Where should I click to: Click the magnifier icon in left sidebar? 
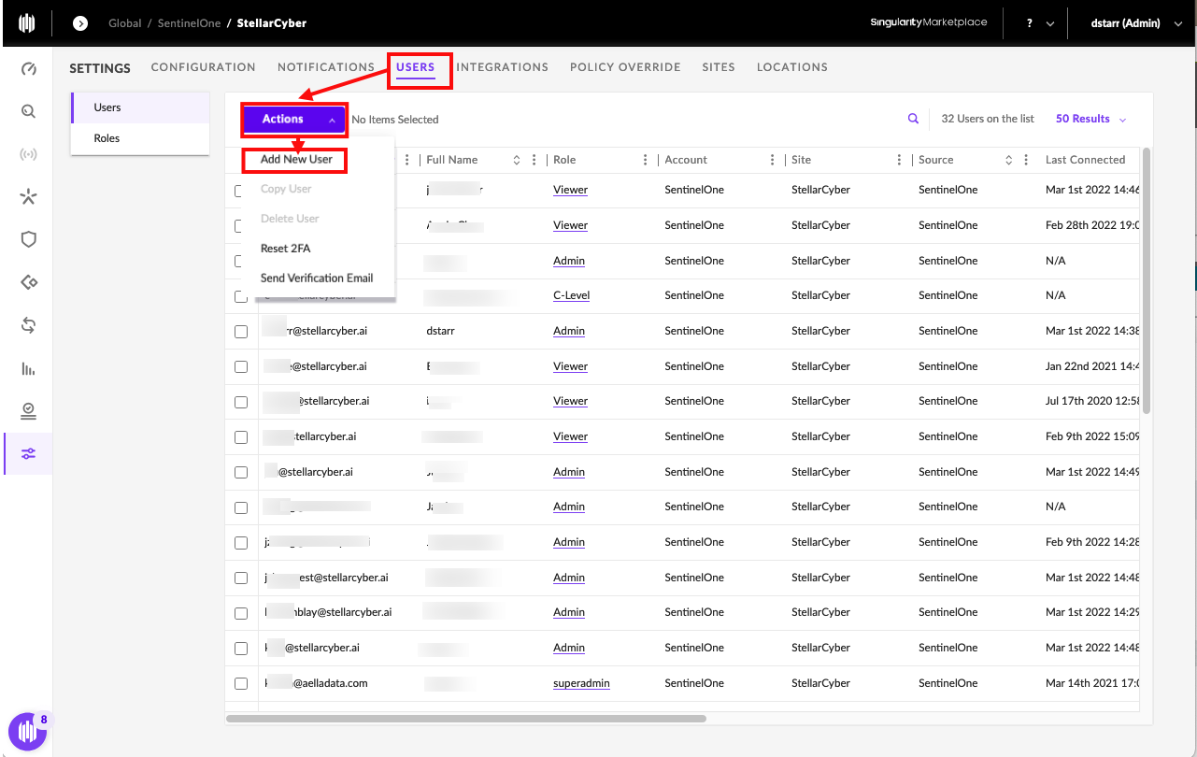coord(28,111)
